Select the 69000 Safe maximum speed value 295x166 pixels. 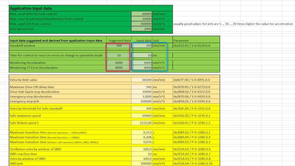tap(141, 116)
